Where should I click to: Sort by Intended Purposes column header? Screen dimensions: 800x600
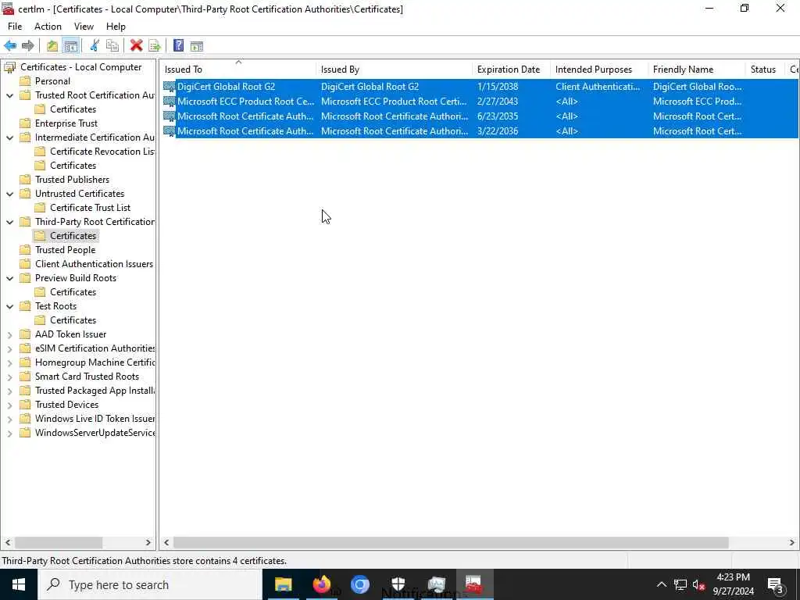(599, 70)
